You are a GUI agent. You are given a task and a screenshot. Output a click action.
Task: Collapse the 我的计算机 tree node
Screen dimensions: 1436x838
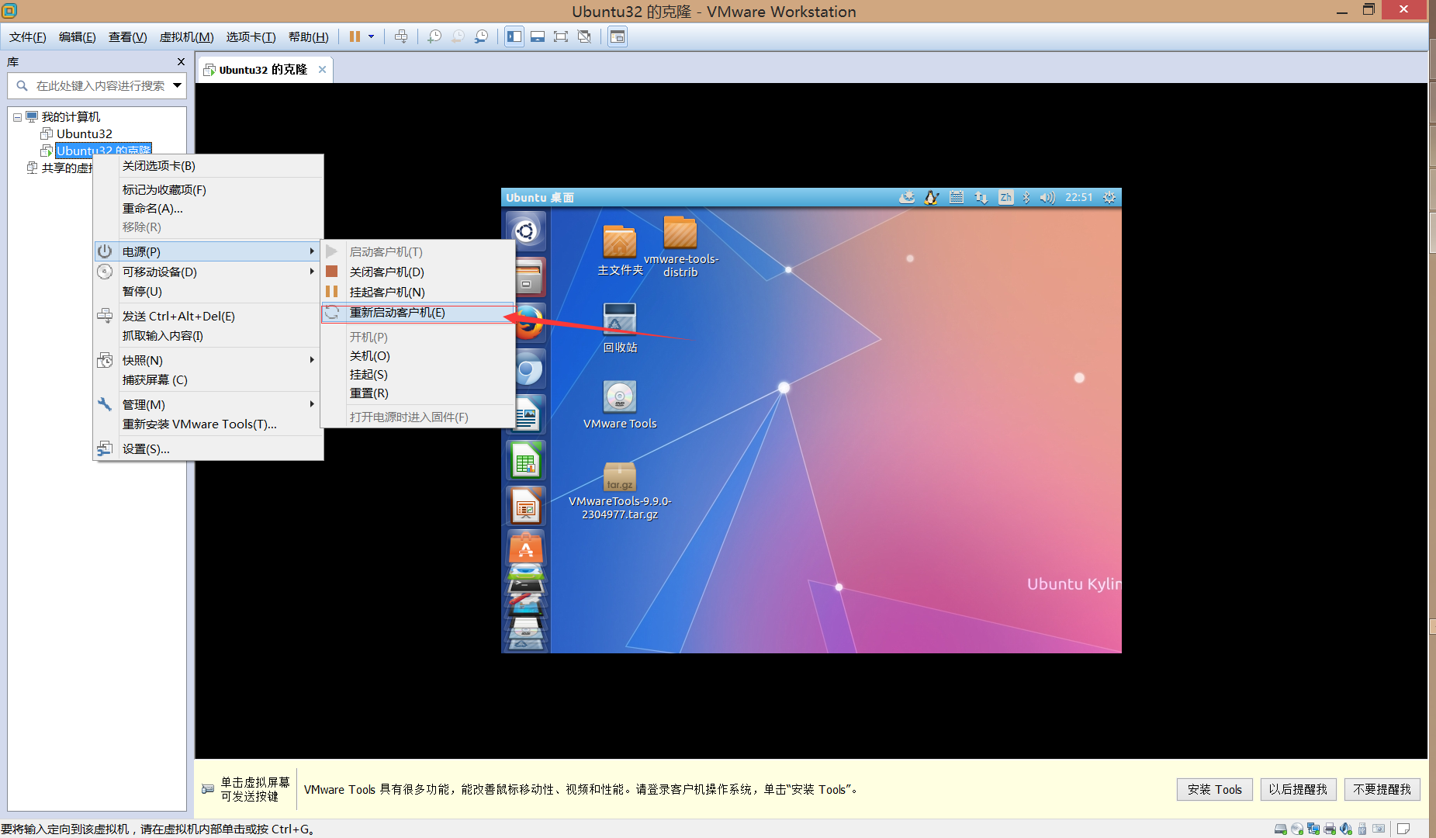[x=17, y=117]
